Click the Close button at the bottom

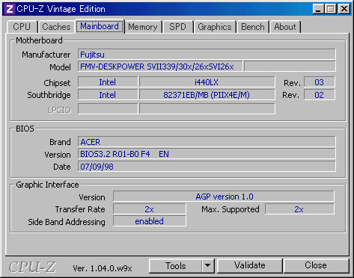coord(316,265)
